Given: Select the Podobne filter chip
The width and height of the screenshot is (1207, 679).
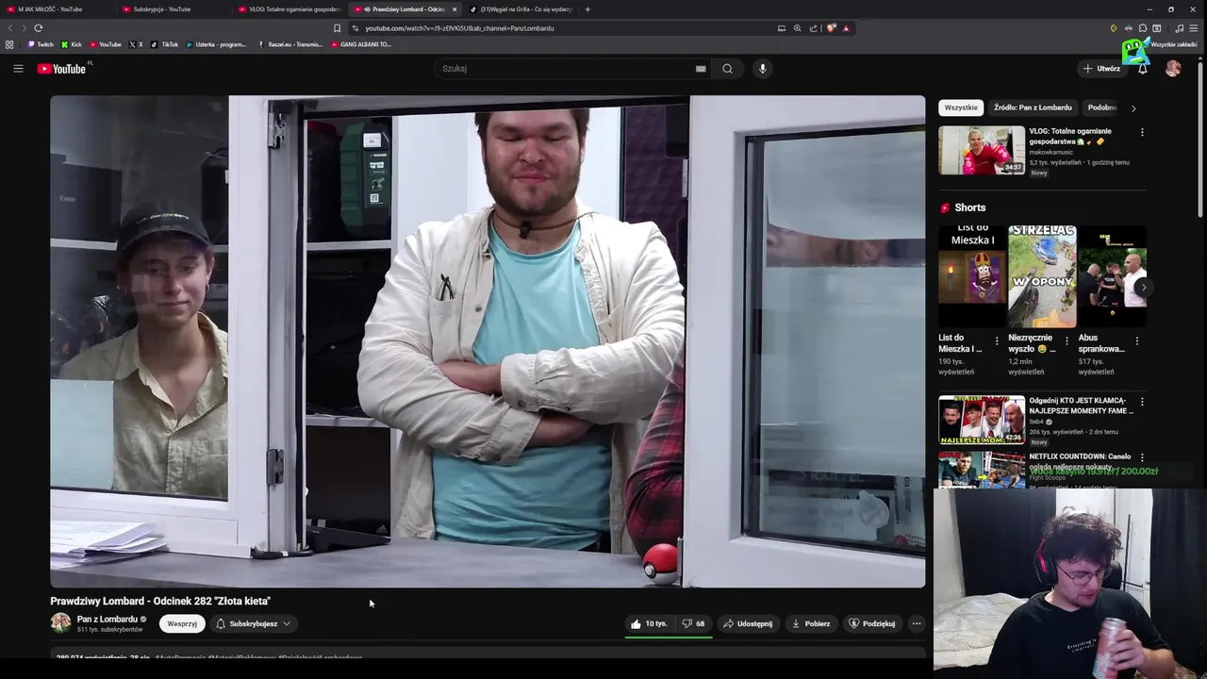Looking at the screenshot, I should [1101, 108].
